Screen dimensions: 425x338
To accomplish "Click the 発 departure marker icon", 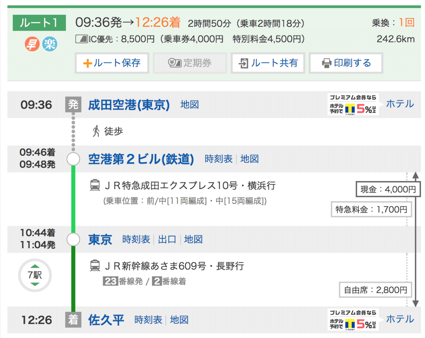I will tap(73, 105).
